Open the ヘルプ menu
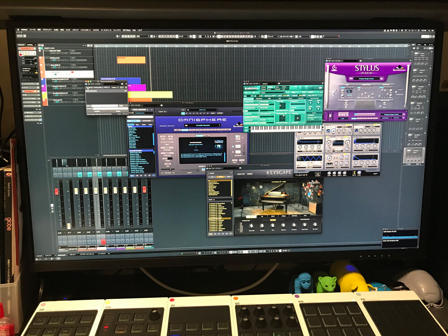Image resolution: width=448 pixels, height=336 pixels. coord(140,30)
